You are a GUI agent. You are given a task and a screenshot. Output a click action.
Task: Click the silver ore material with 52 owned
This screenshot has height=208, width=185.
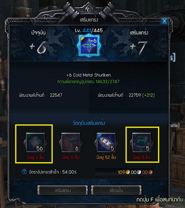[x=106, y=142]
